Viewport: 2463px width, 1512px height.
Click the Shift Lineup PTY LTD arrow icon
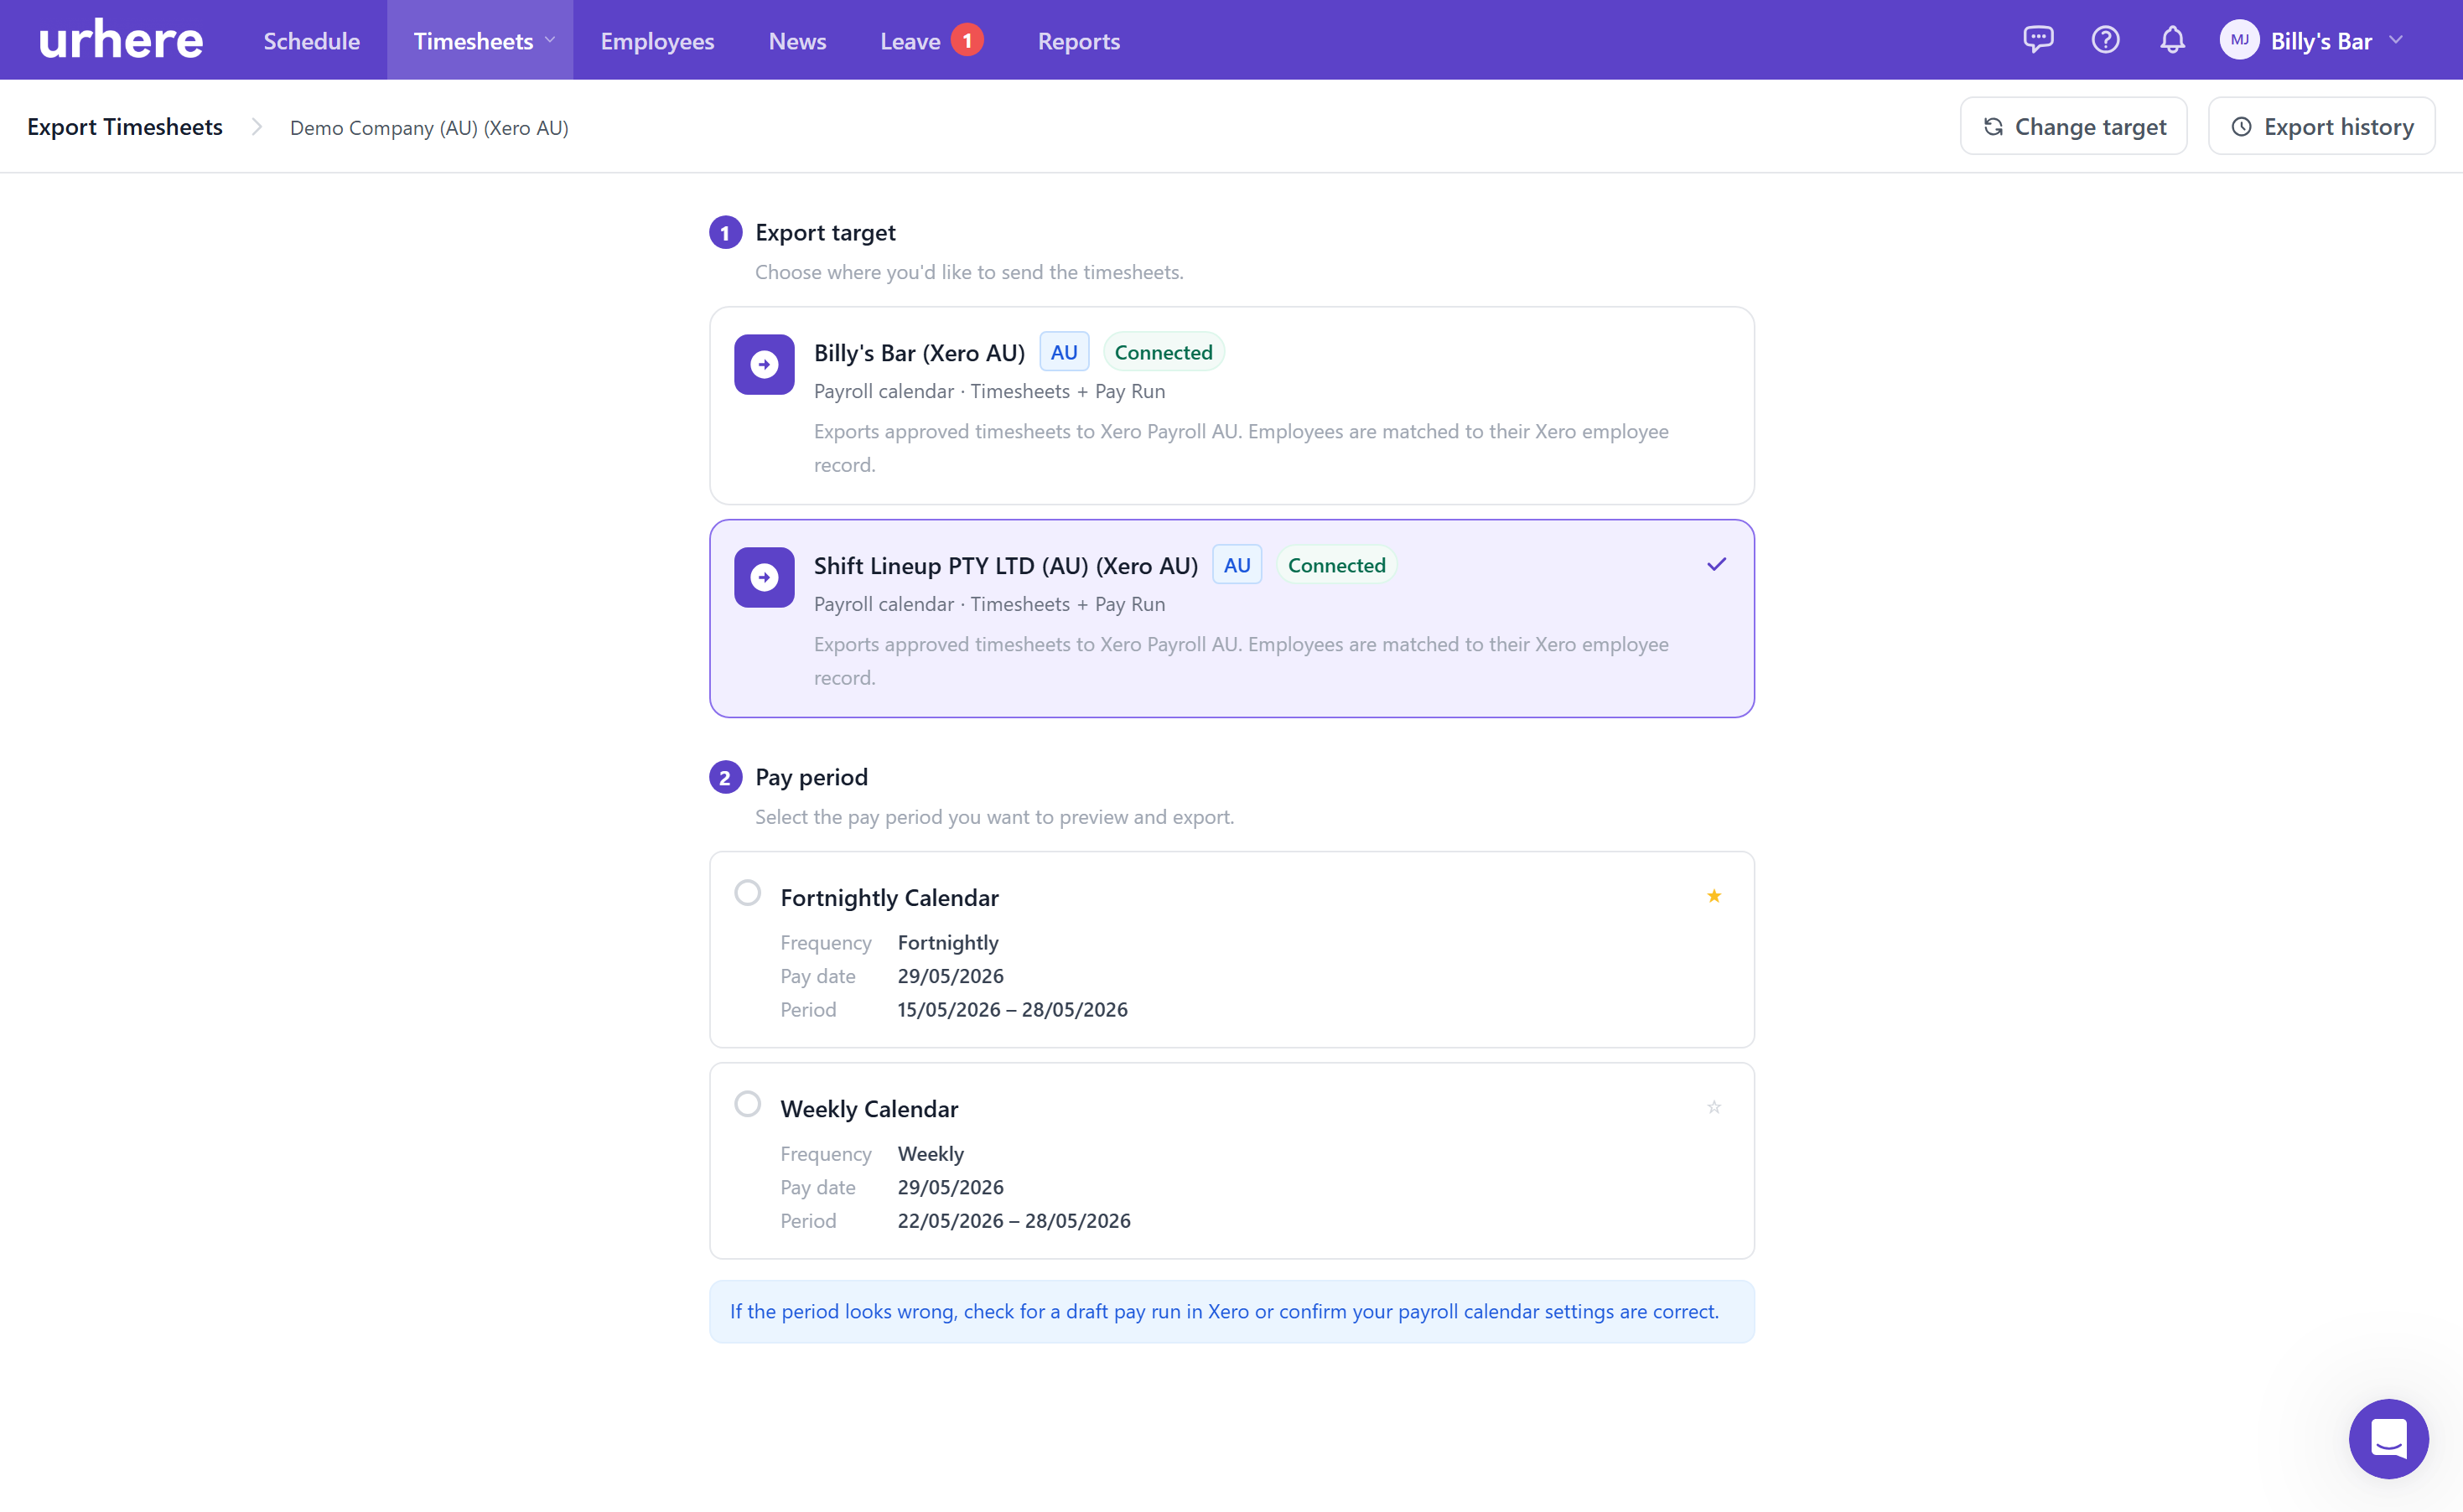click(764, 578)
